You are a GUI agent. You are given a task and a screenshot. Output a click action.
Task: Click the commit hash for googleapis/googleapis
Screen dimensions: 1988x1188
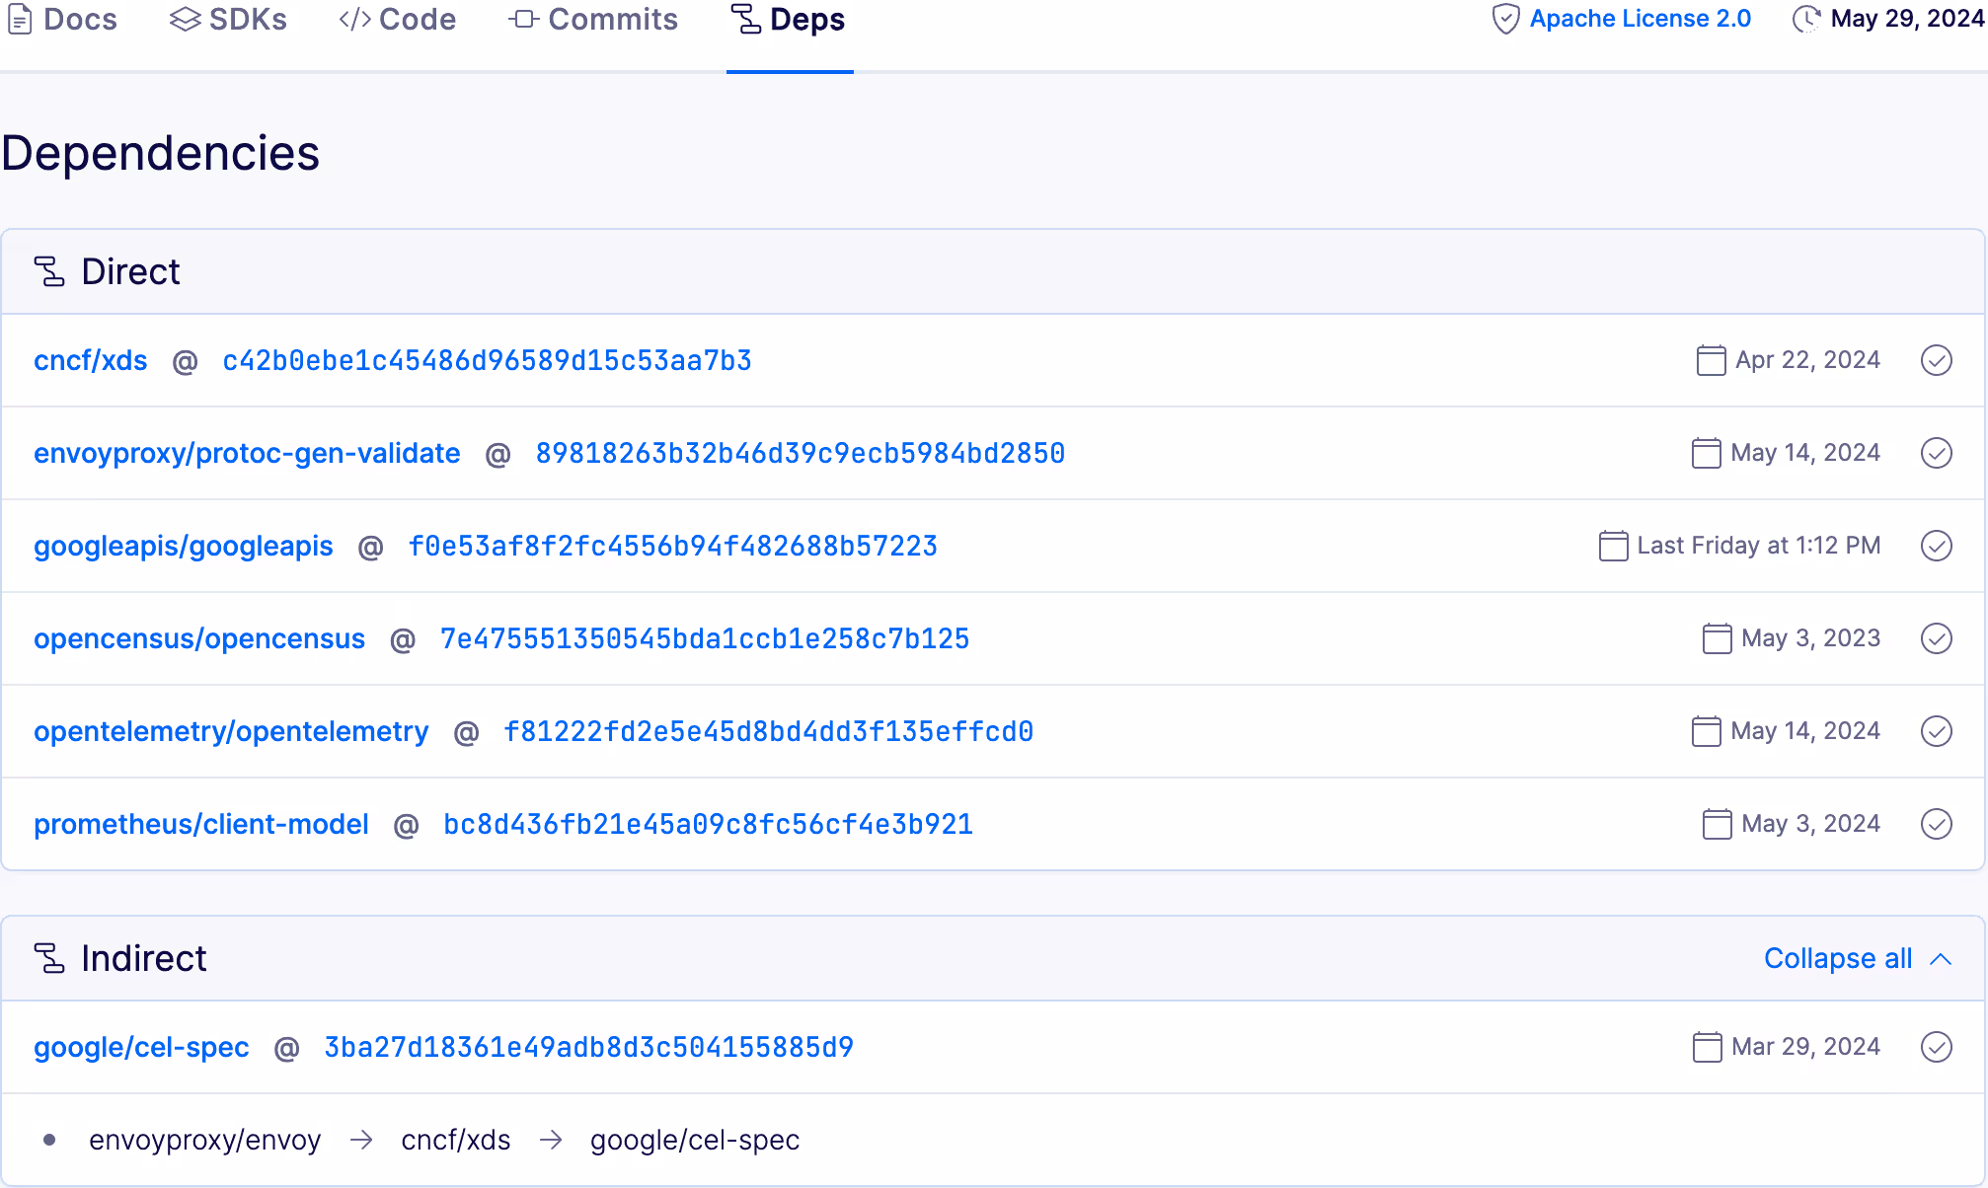click(673, 546)
